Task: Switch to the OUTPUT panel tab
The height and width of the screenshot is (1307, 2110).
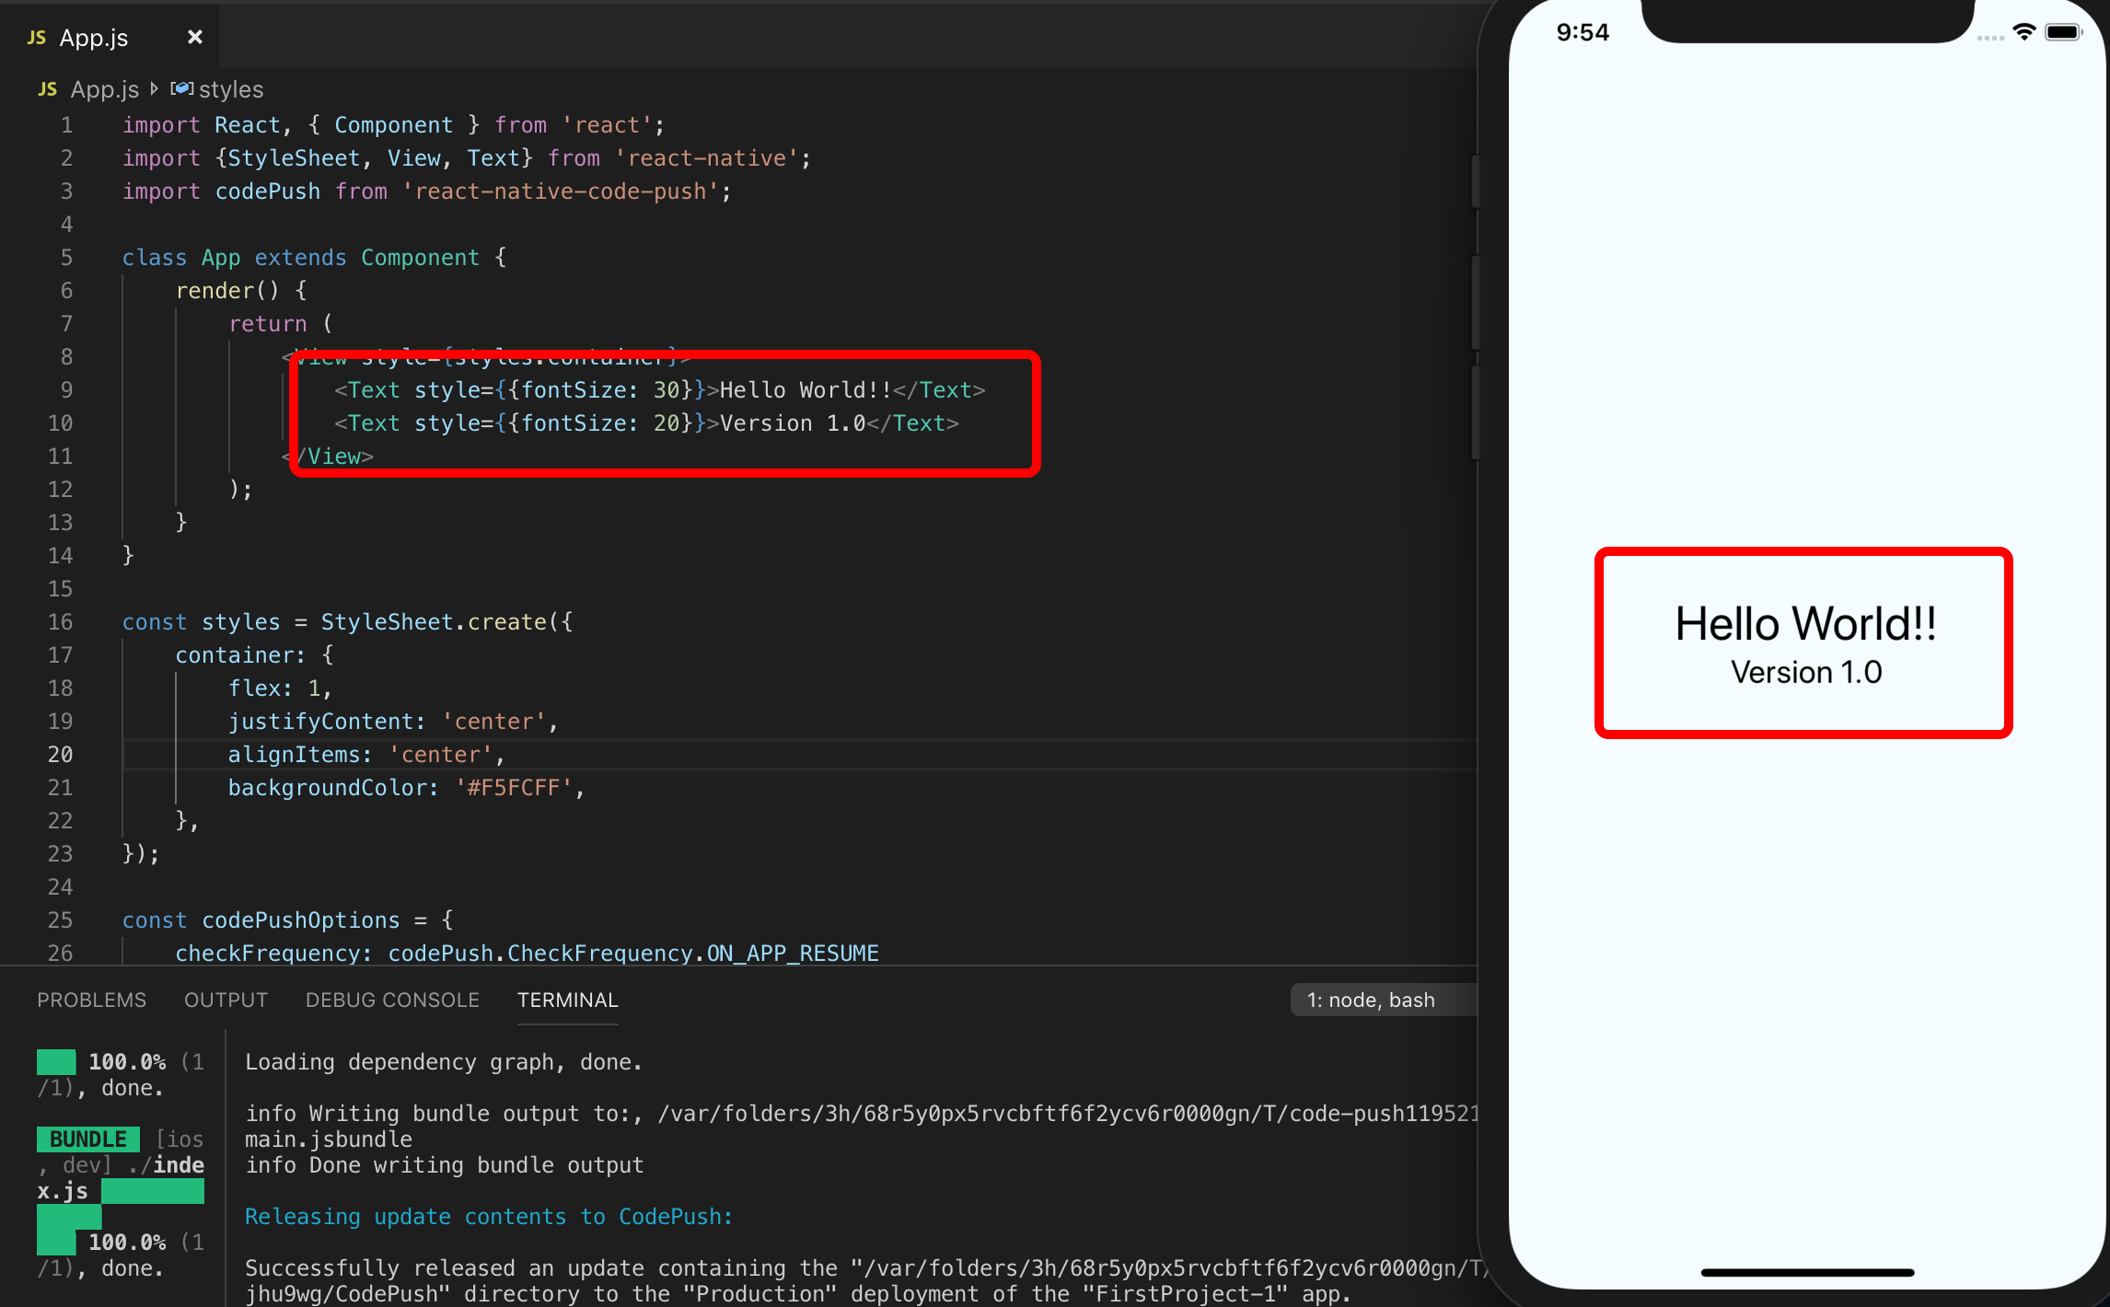Action: [x=226, y=1000]
